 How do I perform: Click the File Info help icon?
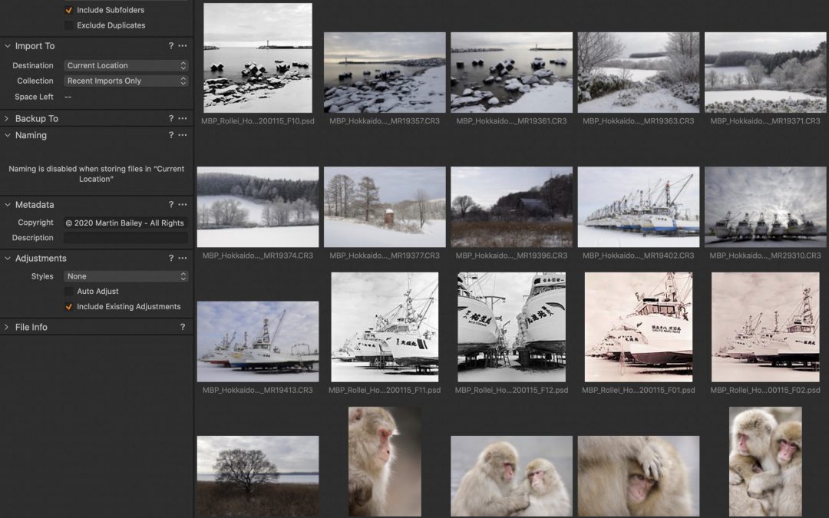pos(182,328)
